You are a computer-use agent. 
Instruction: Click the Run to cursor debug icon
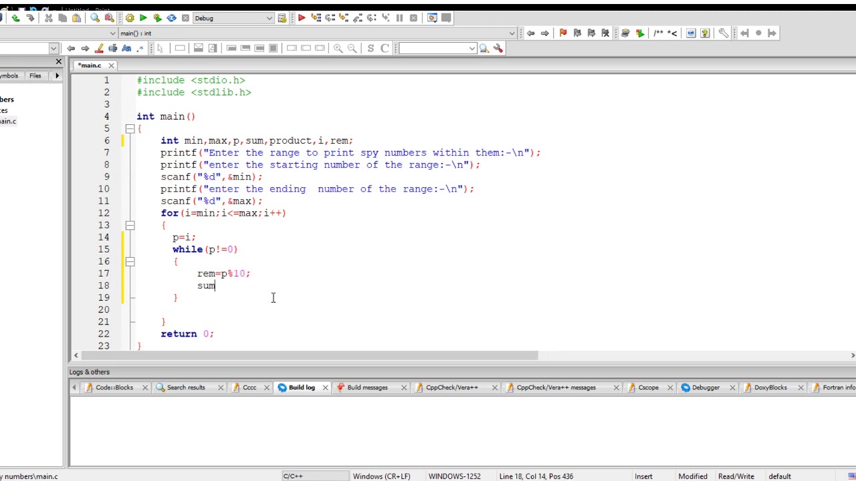pos(316,18)
